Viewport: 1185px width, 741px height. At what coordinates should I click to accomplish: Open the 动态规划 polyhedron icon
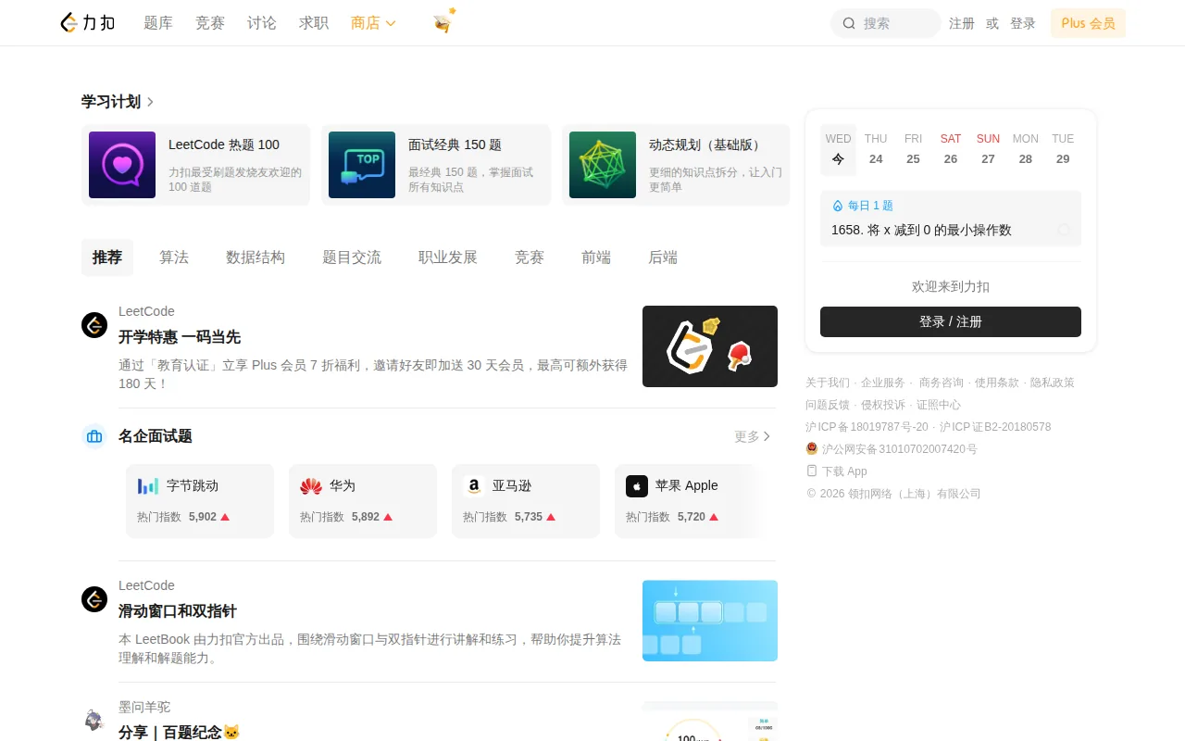(x=603, y=165)
